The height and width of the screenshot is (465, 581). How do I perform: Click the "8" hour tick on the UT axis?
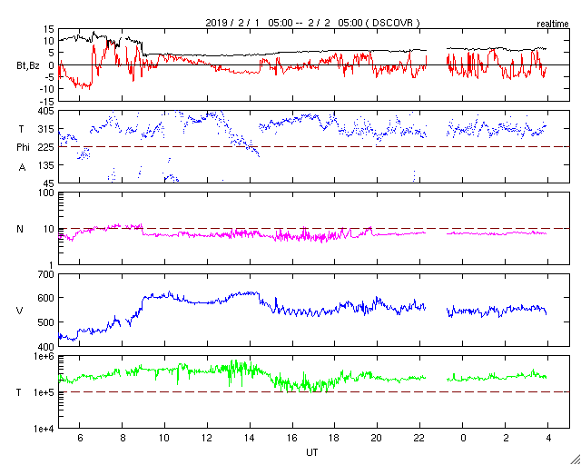[123, 439]
